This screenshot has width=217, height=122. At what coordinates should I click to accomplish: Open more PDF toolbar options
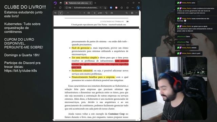tap(136, 13)
